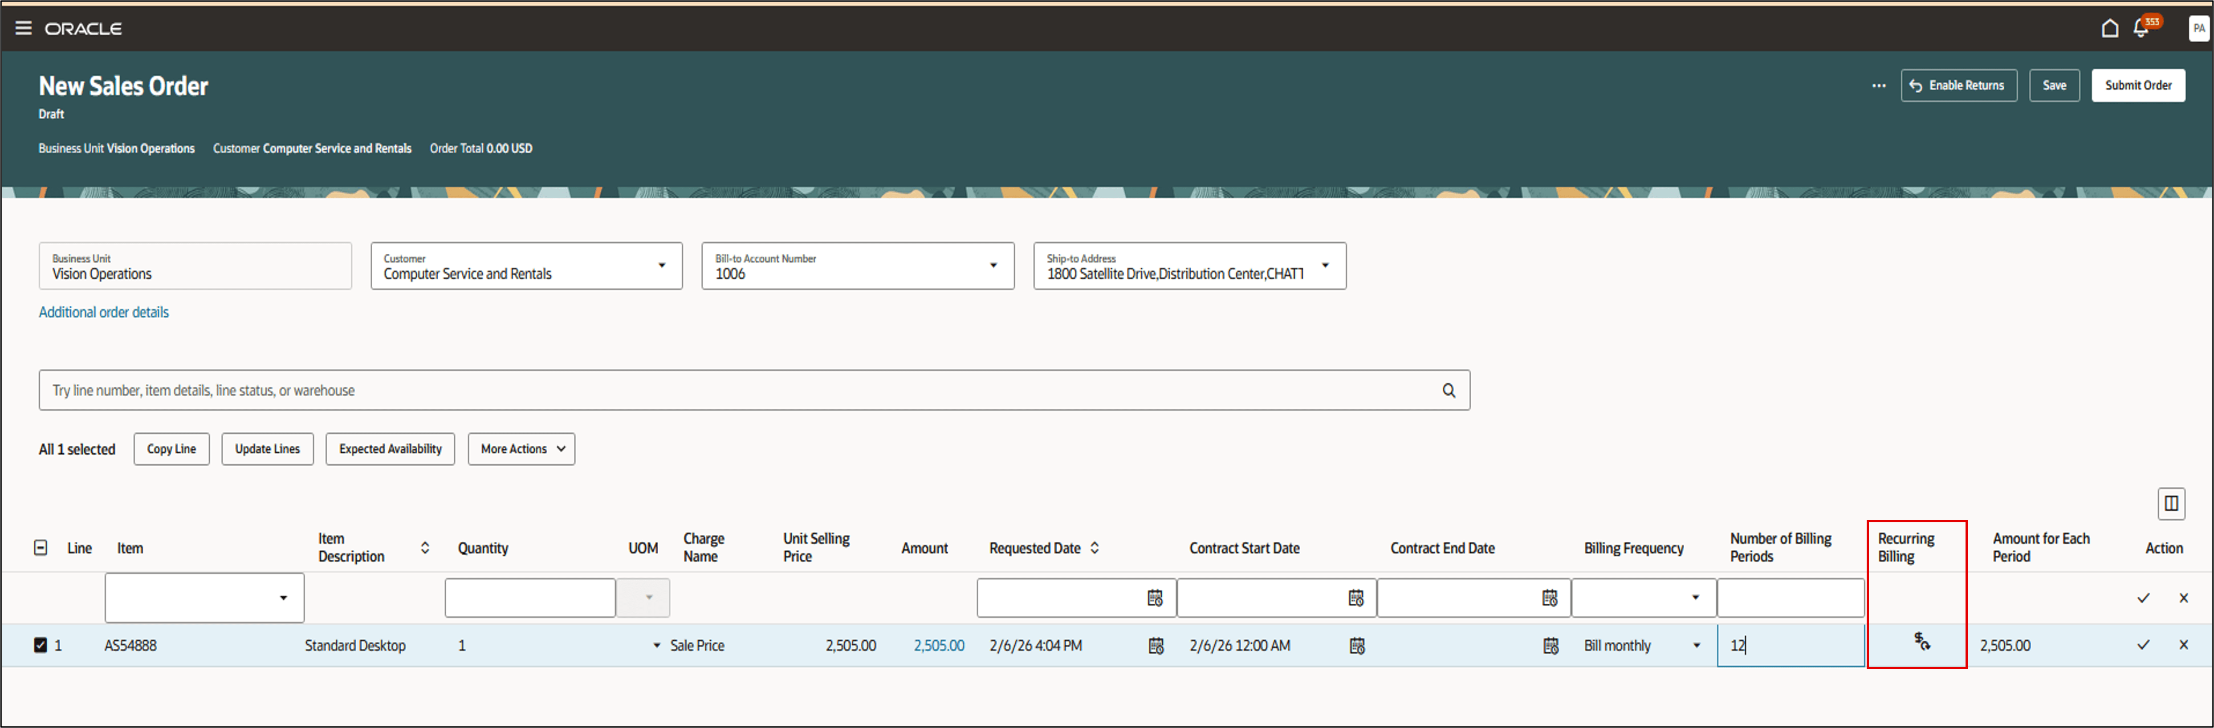Viewport: 2214px width, 728px height.
Task: Open the More Actions menu
Action: [x=521, y=449]
